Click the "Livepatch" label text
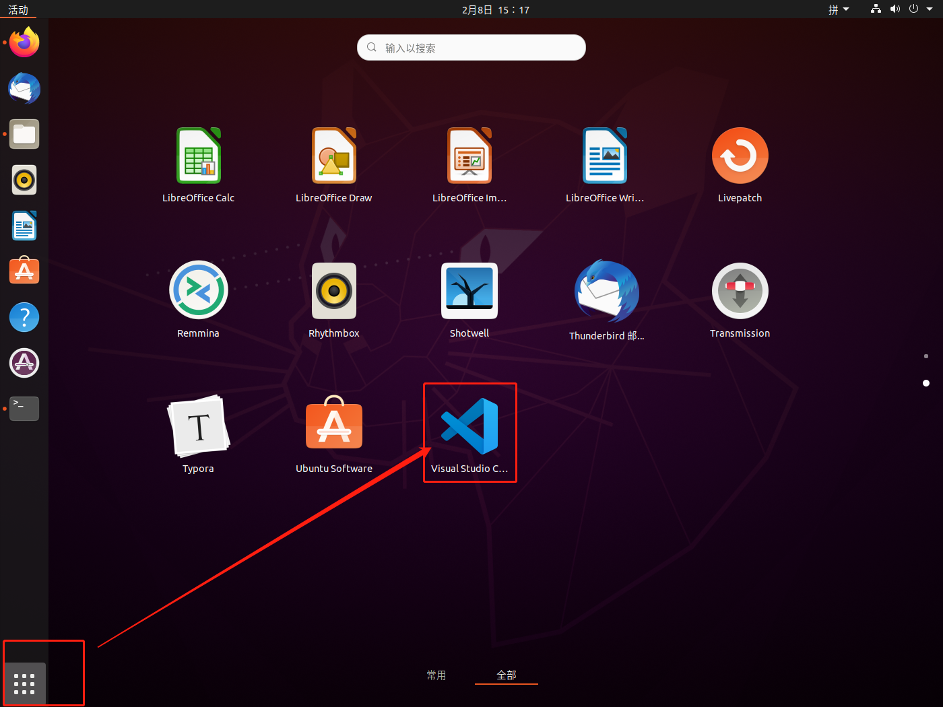 coord(740,198)
